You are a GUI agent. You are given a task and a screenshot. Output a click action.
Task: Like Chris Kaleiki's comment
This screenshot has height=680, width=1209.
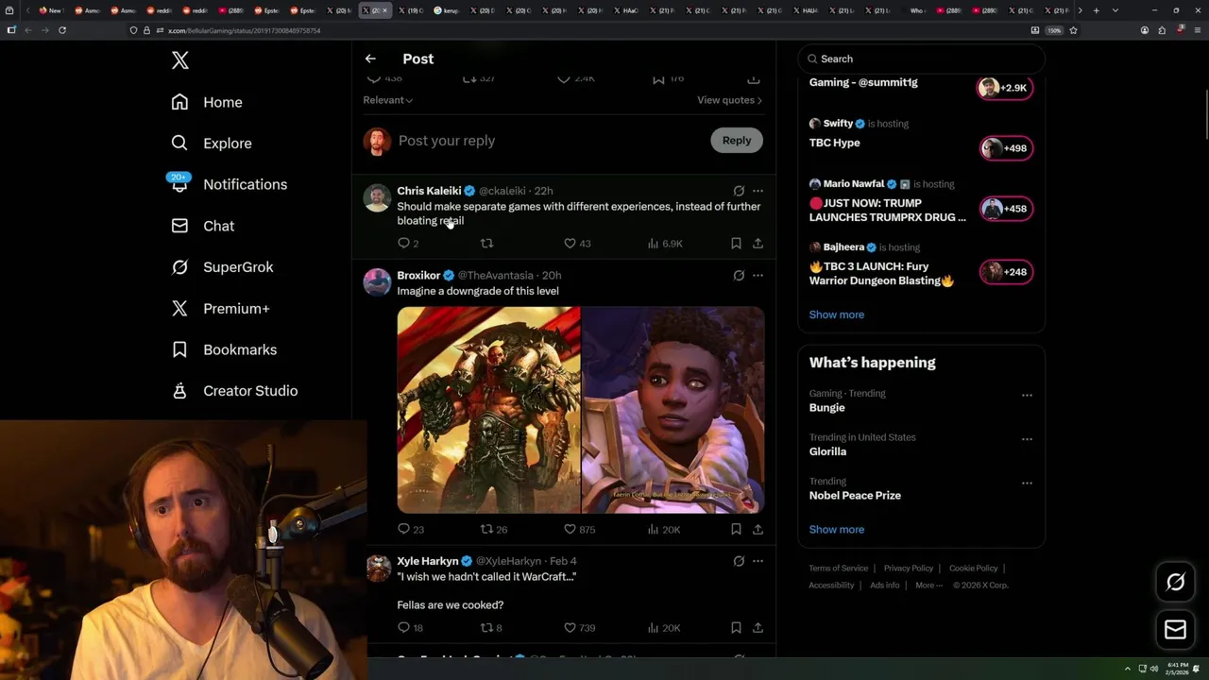click(x=577, y=244)
